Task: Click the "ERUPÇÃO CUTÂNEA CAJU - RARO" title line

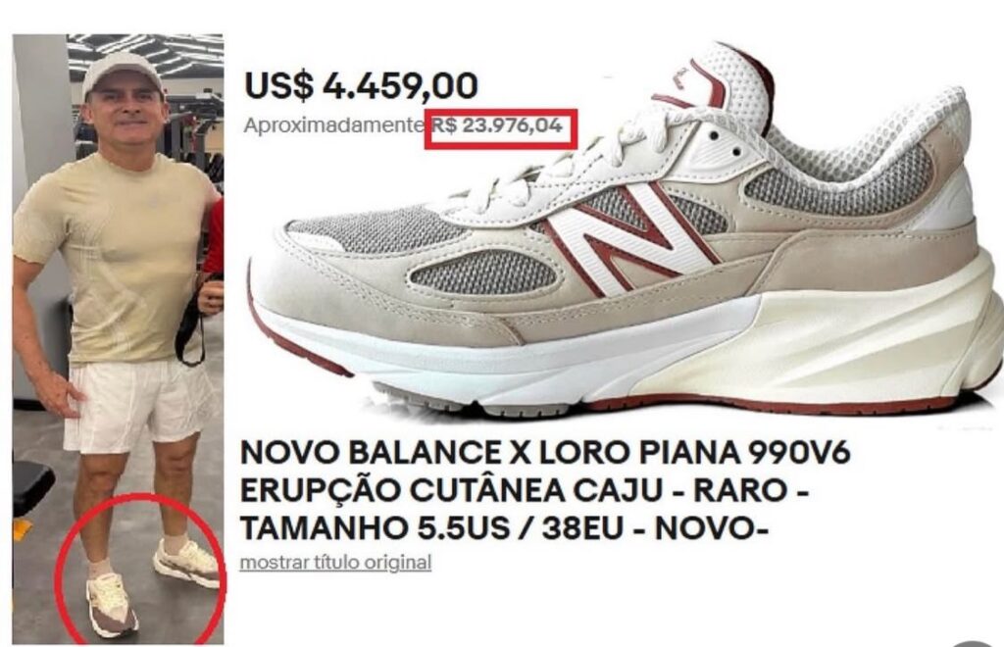Action: (524, 491)
